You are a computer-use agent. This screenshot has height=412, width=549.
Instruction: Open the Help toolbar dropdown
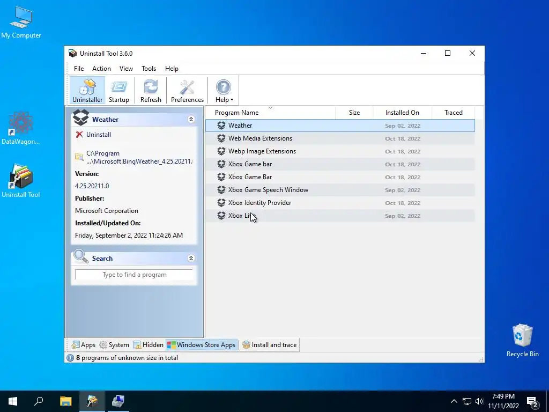point(224,91)
